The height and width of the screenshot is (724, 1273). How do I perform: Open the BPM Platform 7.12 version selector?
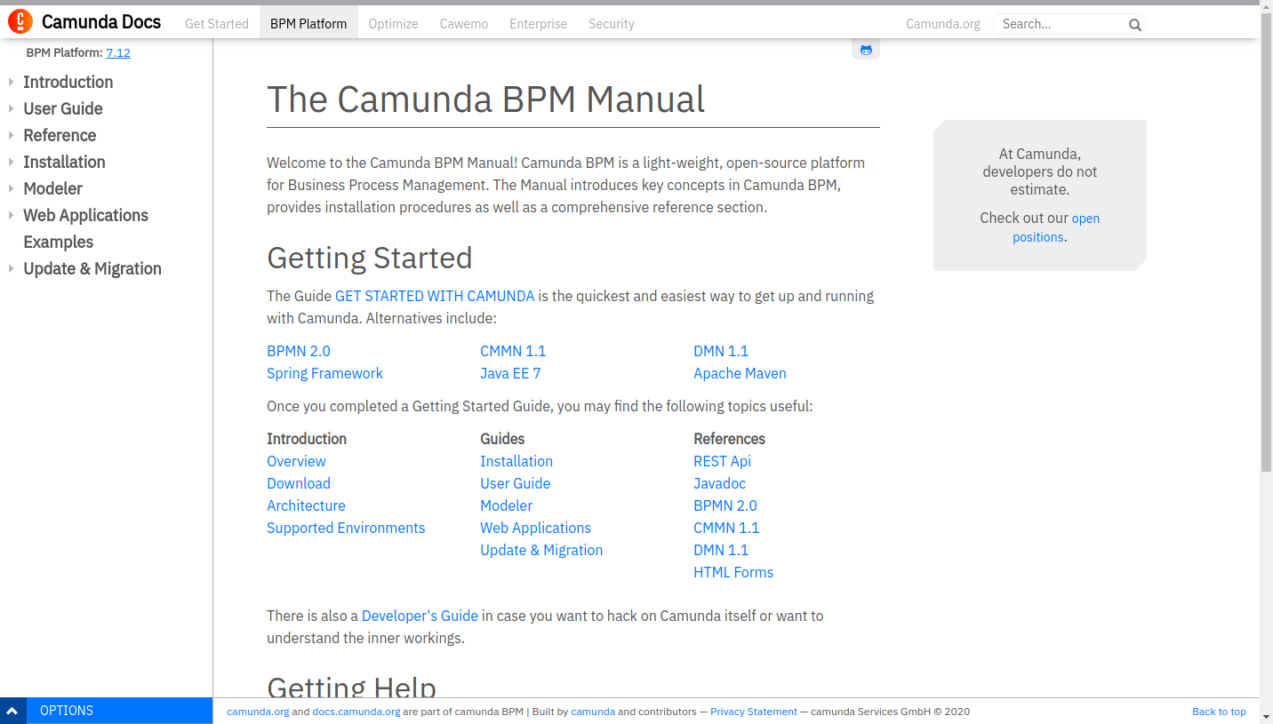(118, 52)
